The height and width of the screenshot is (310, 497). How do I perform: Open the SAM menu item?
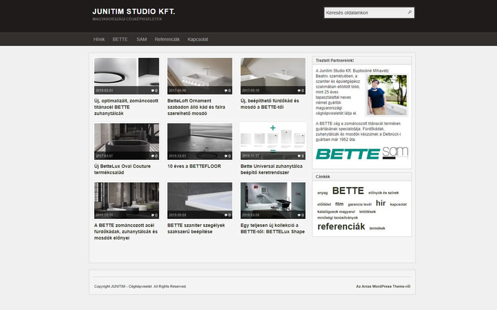click(142, 39)
